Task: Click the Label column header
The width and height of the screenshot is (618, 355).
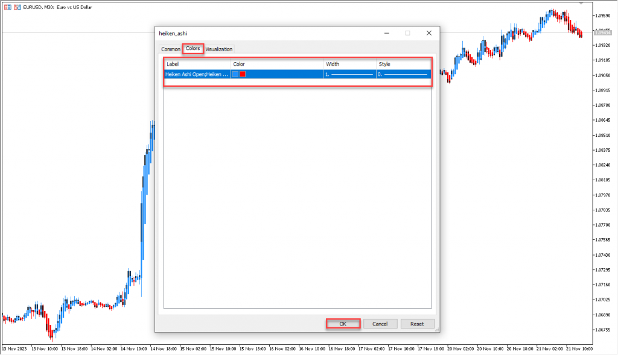Action: [x=197, y=64]
